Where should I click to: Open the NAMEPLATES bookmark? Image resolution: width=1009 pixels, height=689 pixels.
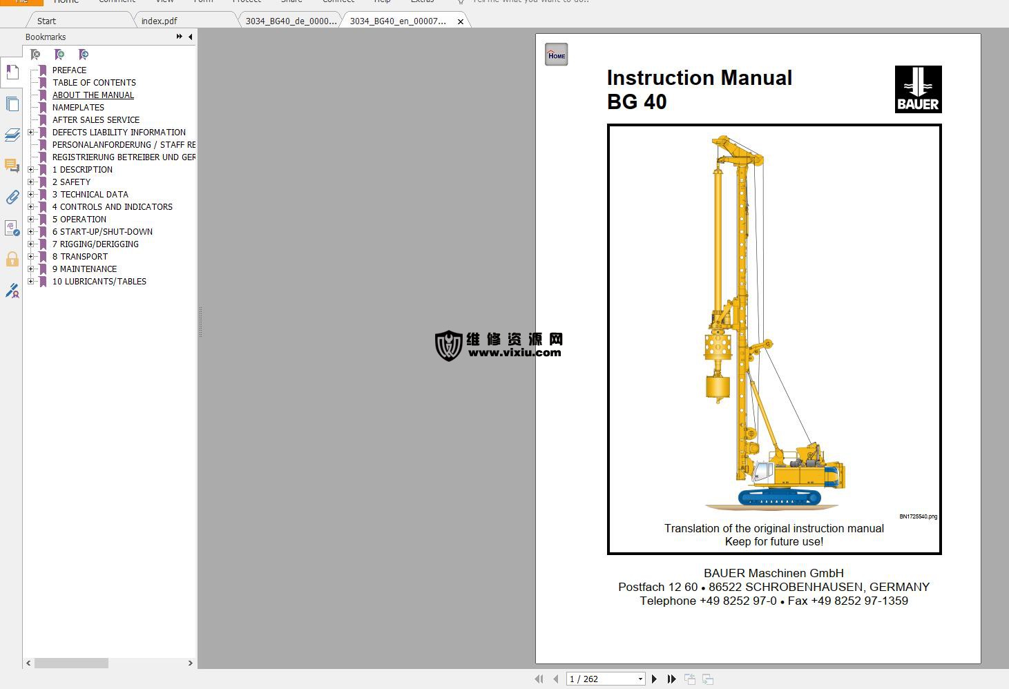click(78, 107)
